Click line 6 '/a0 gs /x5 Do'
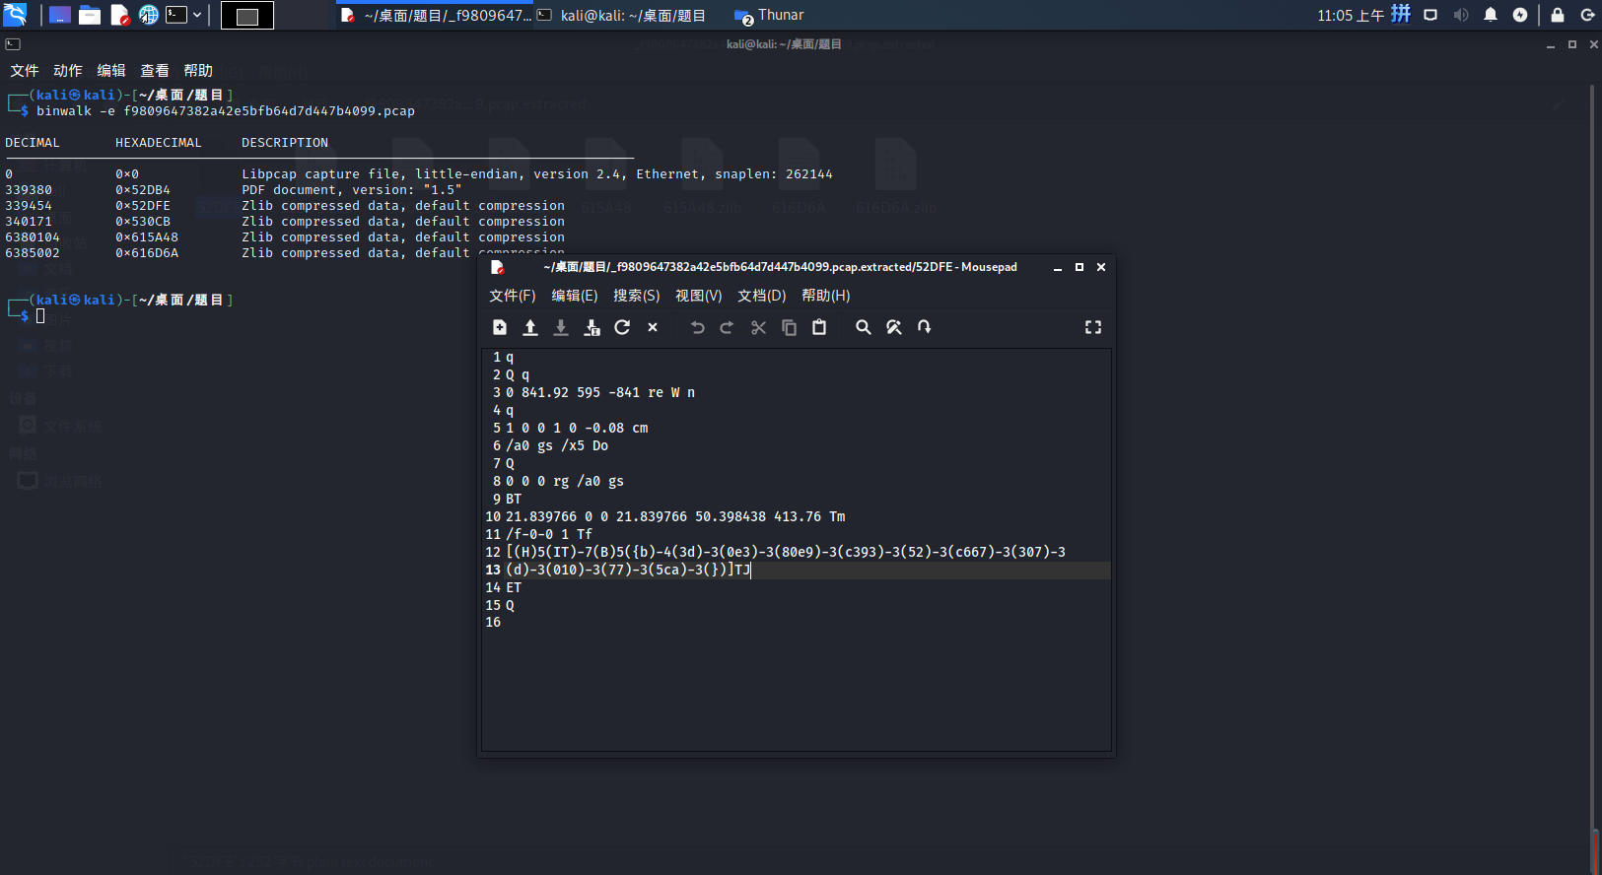This screenshot has width=1602, height=875. (x=557, y=445)
